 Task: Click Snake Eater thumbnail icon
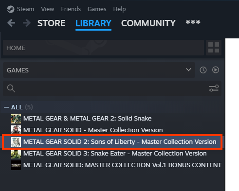click(x=16, y=154)
